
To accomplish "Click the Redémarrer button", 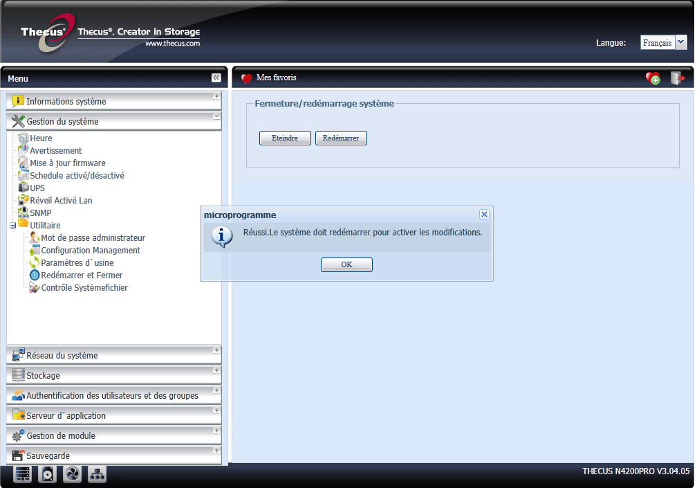I will (x=341, y=138).
